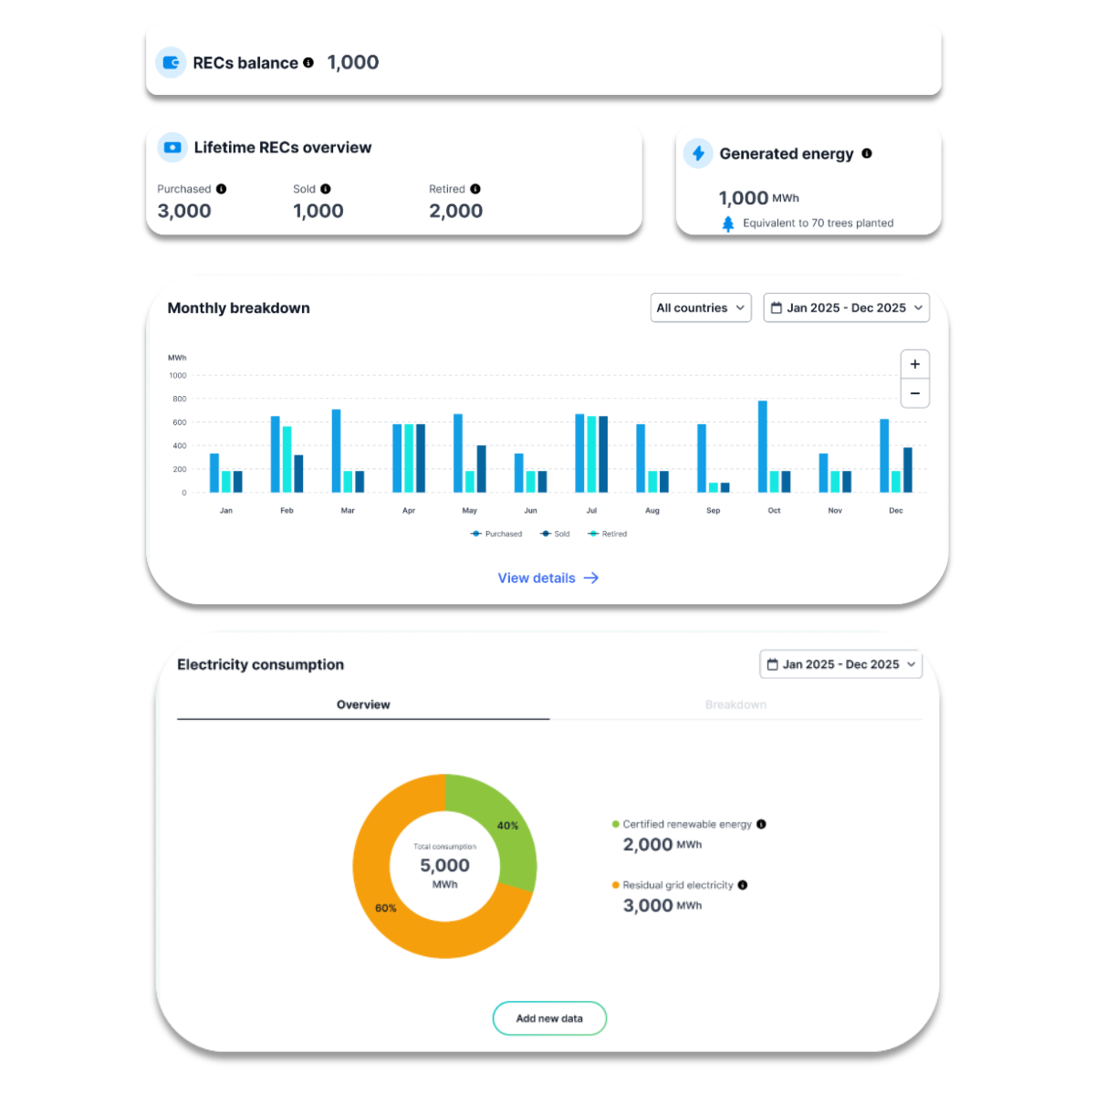The height and width of the screenshot is (1095, 1095).
Task: Click info icon beside Retired label
Action: [x=475, y=189]
